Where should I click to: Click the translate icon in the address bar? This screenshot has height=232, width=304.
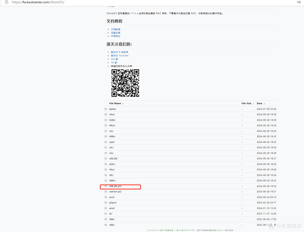coord(299,2)
